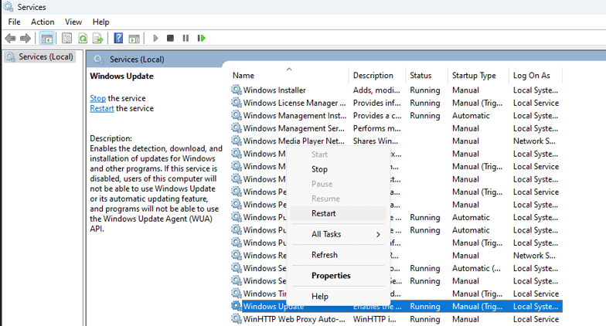606x326 pixels.
Task: Open the Action menu
Action: tap(43, 22)
